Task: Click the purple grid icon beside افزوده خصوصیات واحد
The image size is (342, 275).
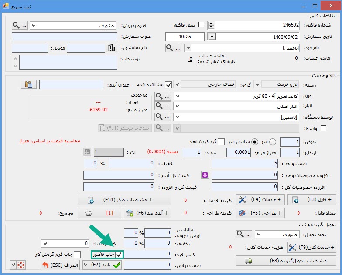Action: point(205,175)
